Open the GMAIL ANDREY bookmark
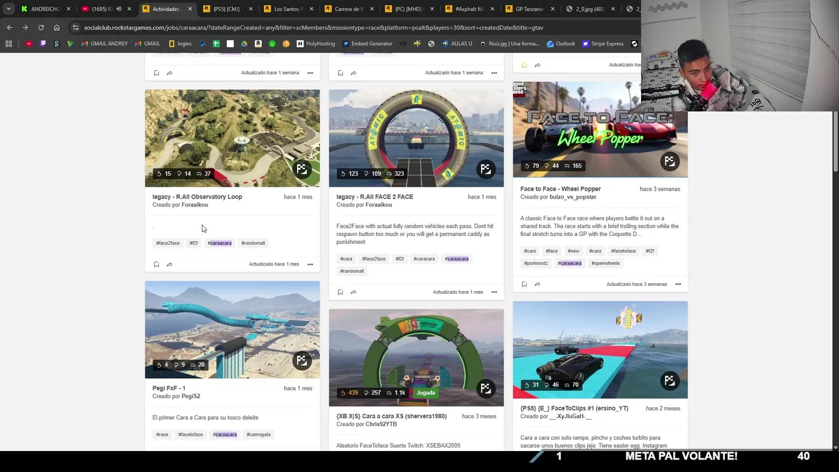The image size is (839, 472). [105, 44]
